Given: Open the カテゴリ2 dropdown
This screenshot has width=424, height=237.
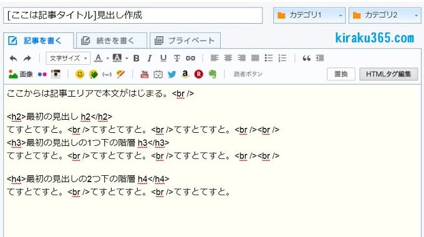Looking at the screenshot, I should pyautogui.click(x=385, y=16).
